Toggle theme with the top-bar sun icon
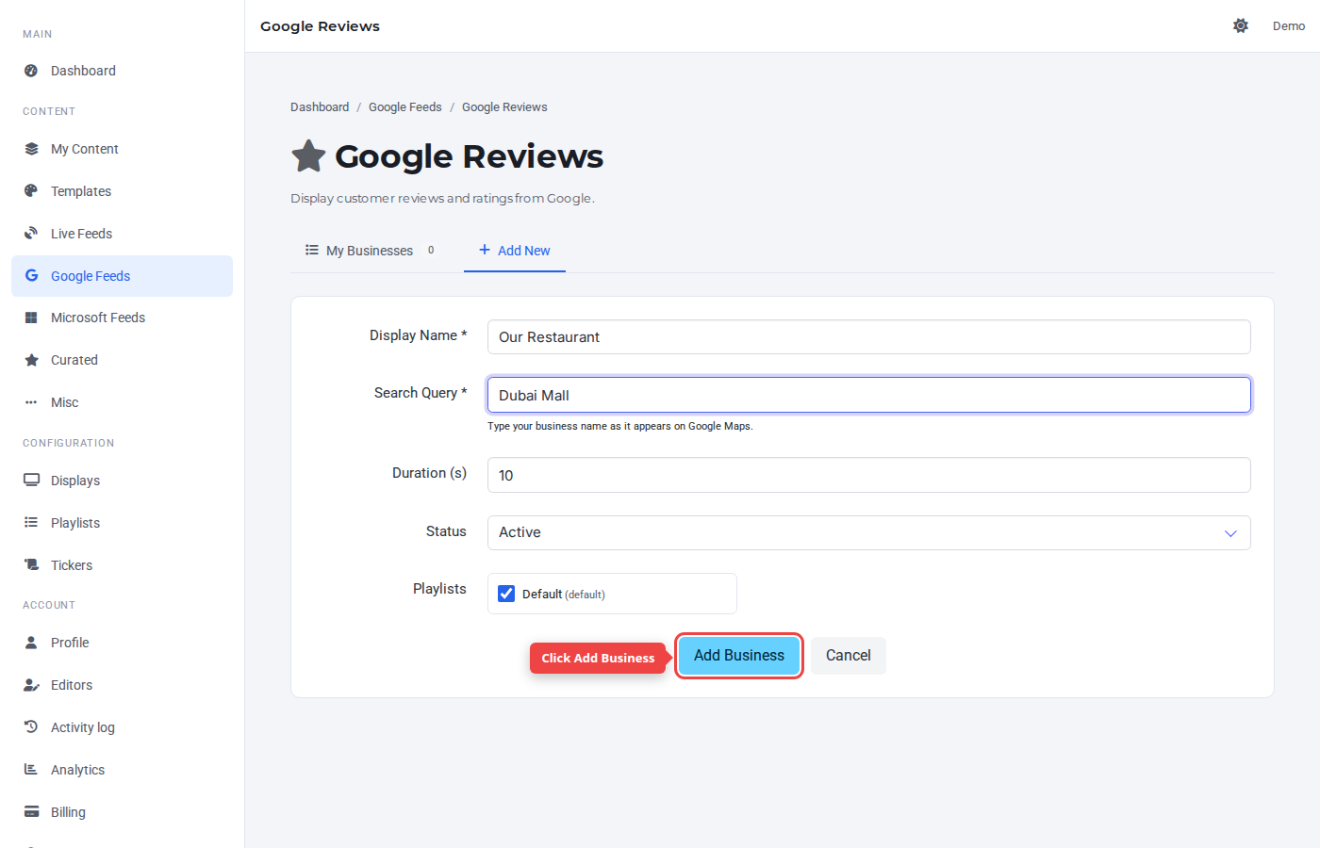Screen dimensions: 1320x848 click(1241, 25)
